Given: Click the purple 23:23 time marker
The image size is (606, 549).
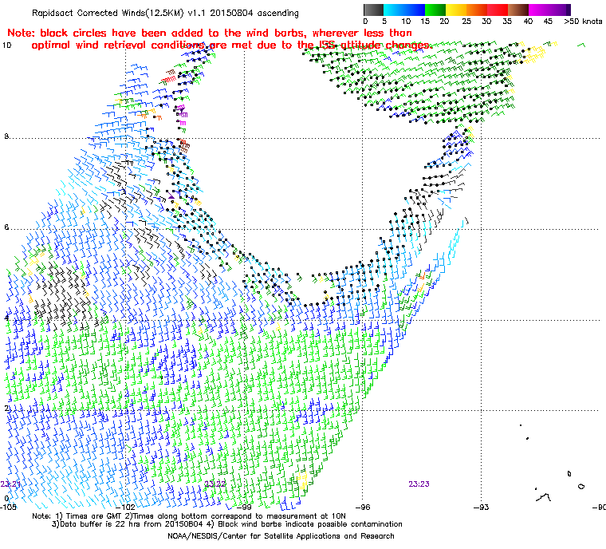Looking at the screenshot, I should coord(419,484).
